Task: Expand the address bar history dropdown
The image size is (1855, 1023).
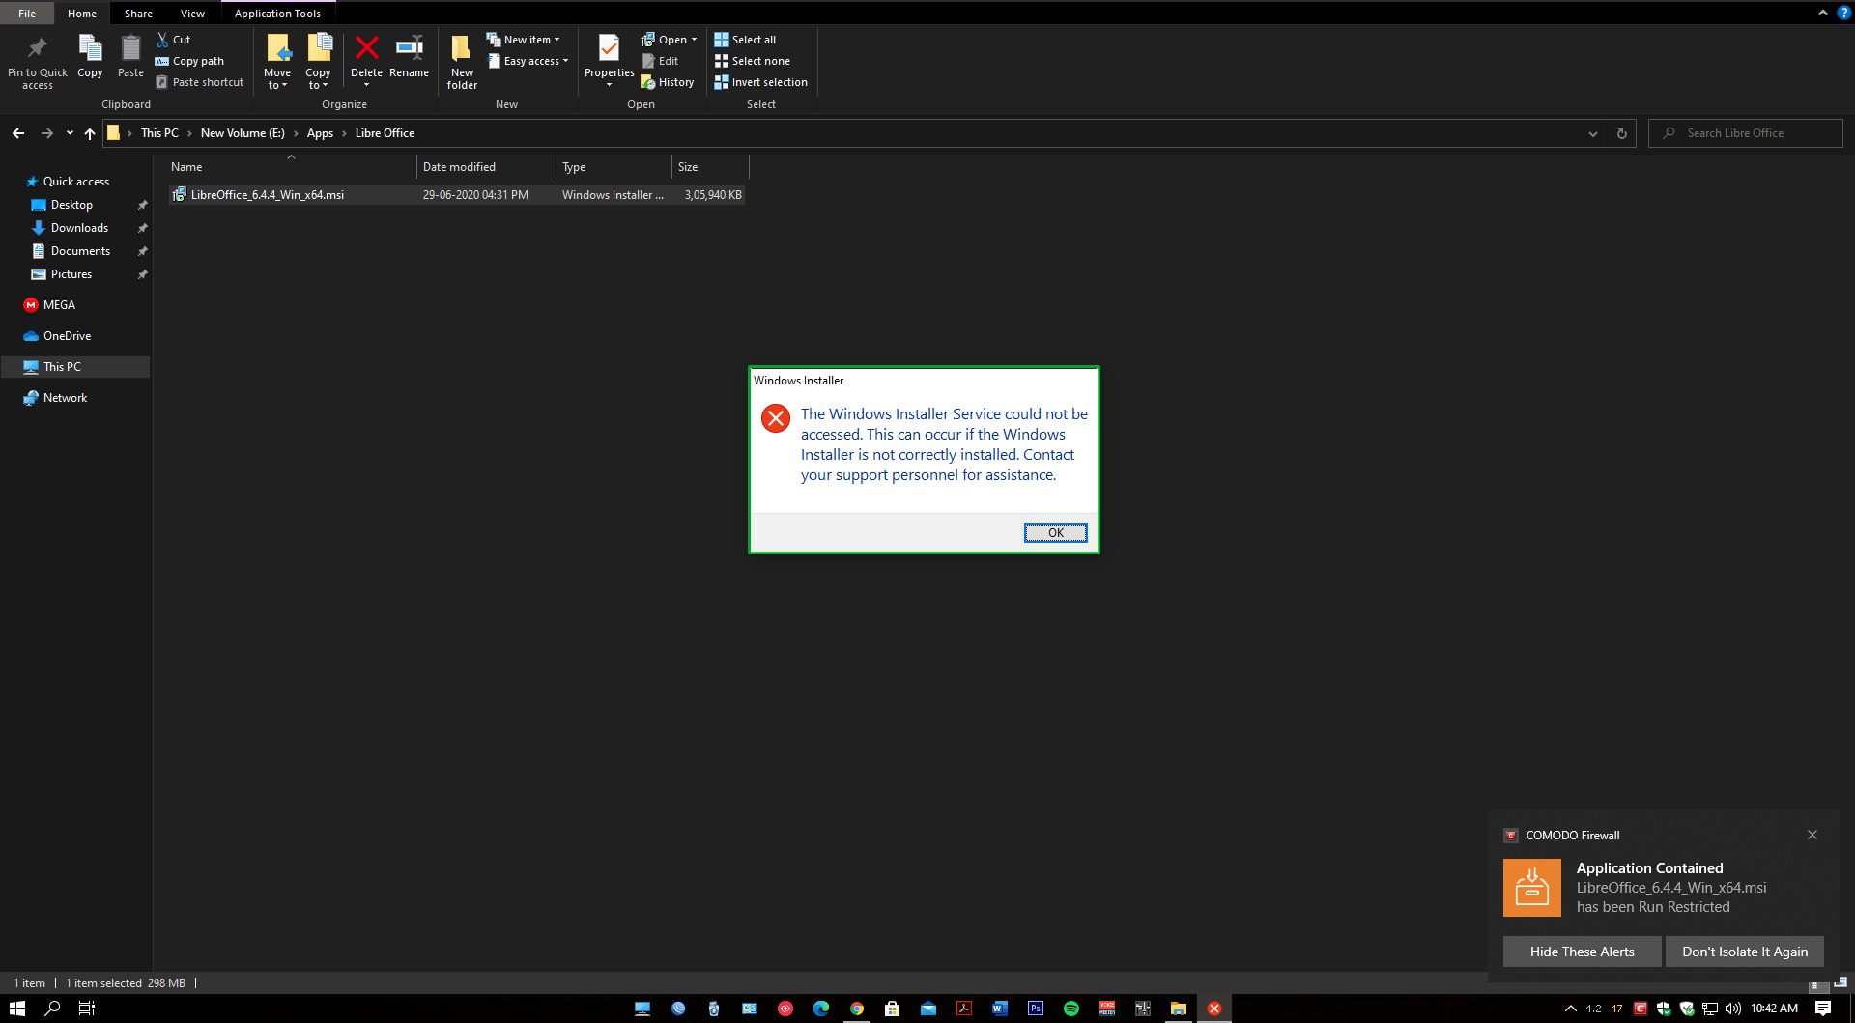Action: click(x=1592, y=133)
